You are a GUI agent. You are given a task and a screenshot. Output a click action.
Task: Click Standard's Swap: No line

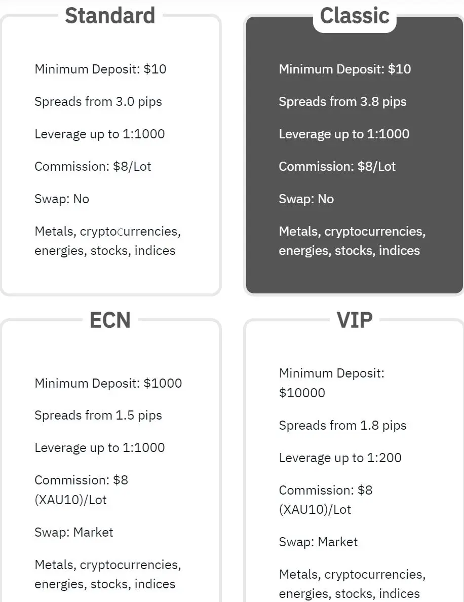pos(62,199)
